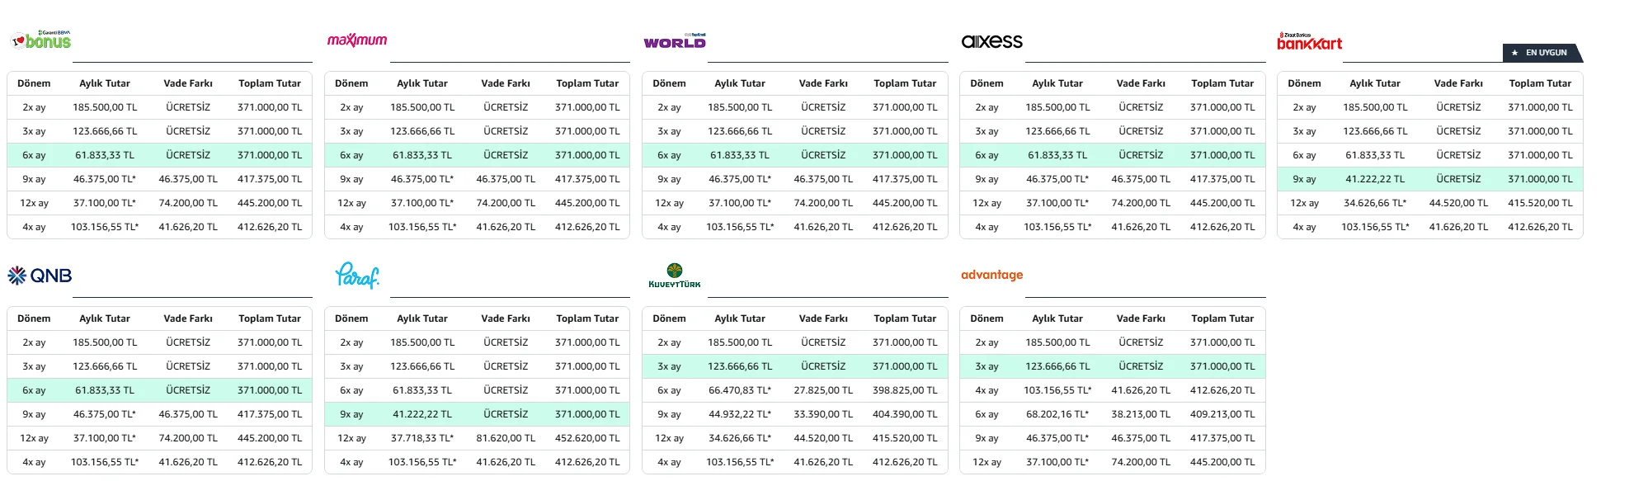Click "123.666,66 TL" in the QNB table
Screen dimensions: 1648x481
click(x=105, y=366)
